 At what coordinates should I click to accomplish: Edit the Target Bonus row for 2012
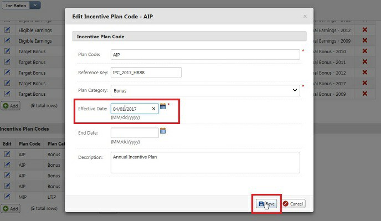tap(7, 73)
